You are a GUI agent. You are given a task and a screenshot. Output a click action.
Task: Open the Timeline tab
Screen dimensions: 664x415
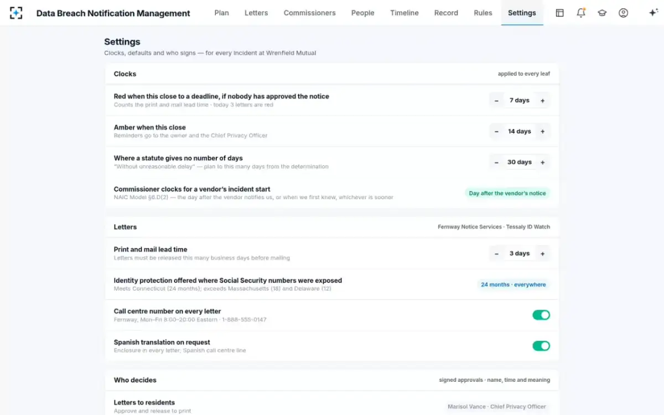(x=404, y=13)
